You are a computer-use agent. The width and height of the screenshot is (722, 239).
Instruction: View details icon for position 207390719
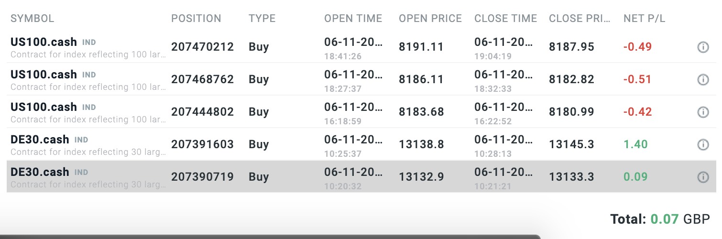(702, 177)
